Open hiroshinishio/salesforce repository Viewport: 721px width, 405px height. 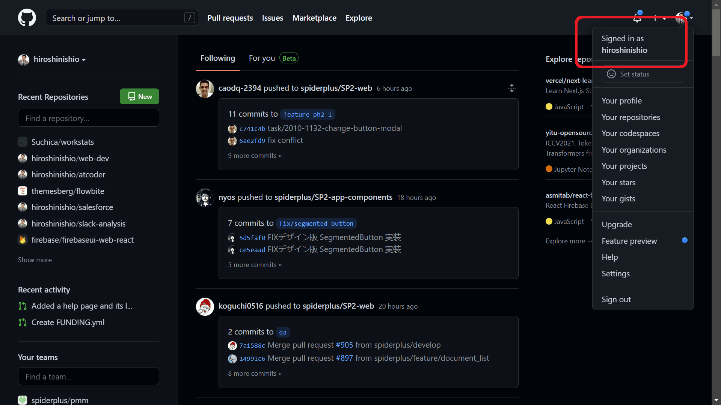[72, 207]
